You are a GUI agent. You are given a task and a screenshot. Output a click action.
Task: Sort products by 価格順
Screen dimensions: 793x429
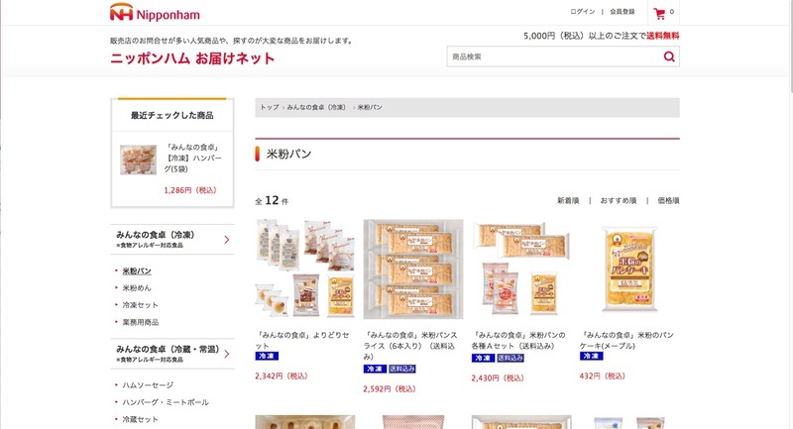point(668,200)
